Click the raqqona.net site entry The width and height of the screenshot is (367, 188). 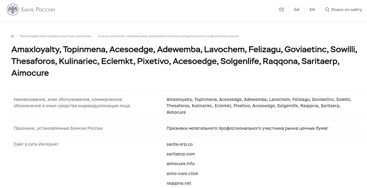(179, 183)
